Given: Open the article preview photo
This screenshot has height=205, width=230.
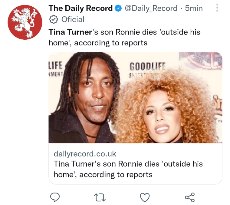Looking at the screenshot, I should point(135,98).
